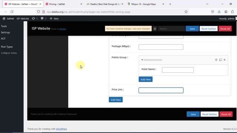Click the browser address bar URL
237x133 pixels.
pyautogui.click(x=89, y=12)
